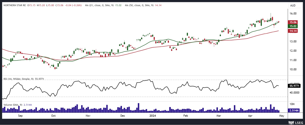The width and height of the screenshot is (305, 125).
Task: Click the Oct time axis label
Action: point(53,116)
